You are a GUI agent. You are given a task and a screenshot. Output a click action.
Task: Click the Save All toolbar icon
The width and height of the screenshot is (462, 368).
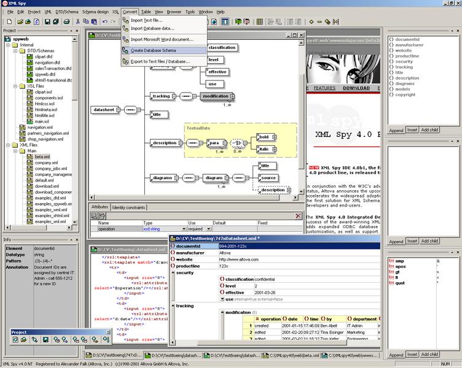pos(56,21)
